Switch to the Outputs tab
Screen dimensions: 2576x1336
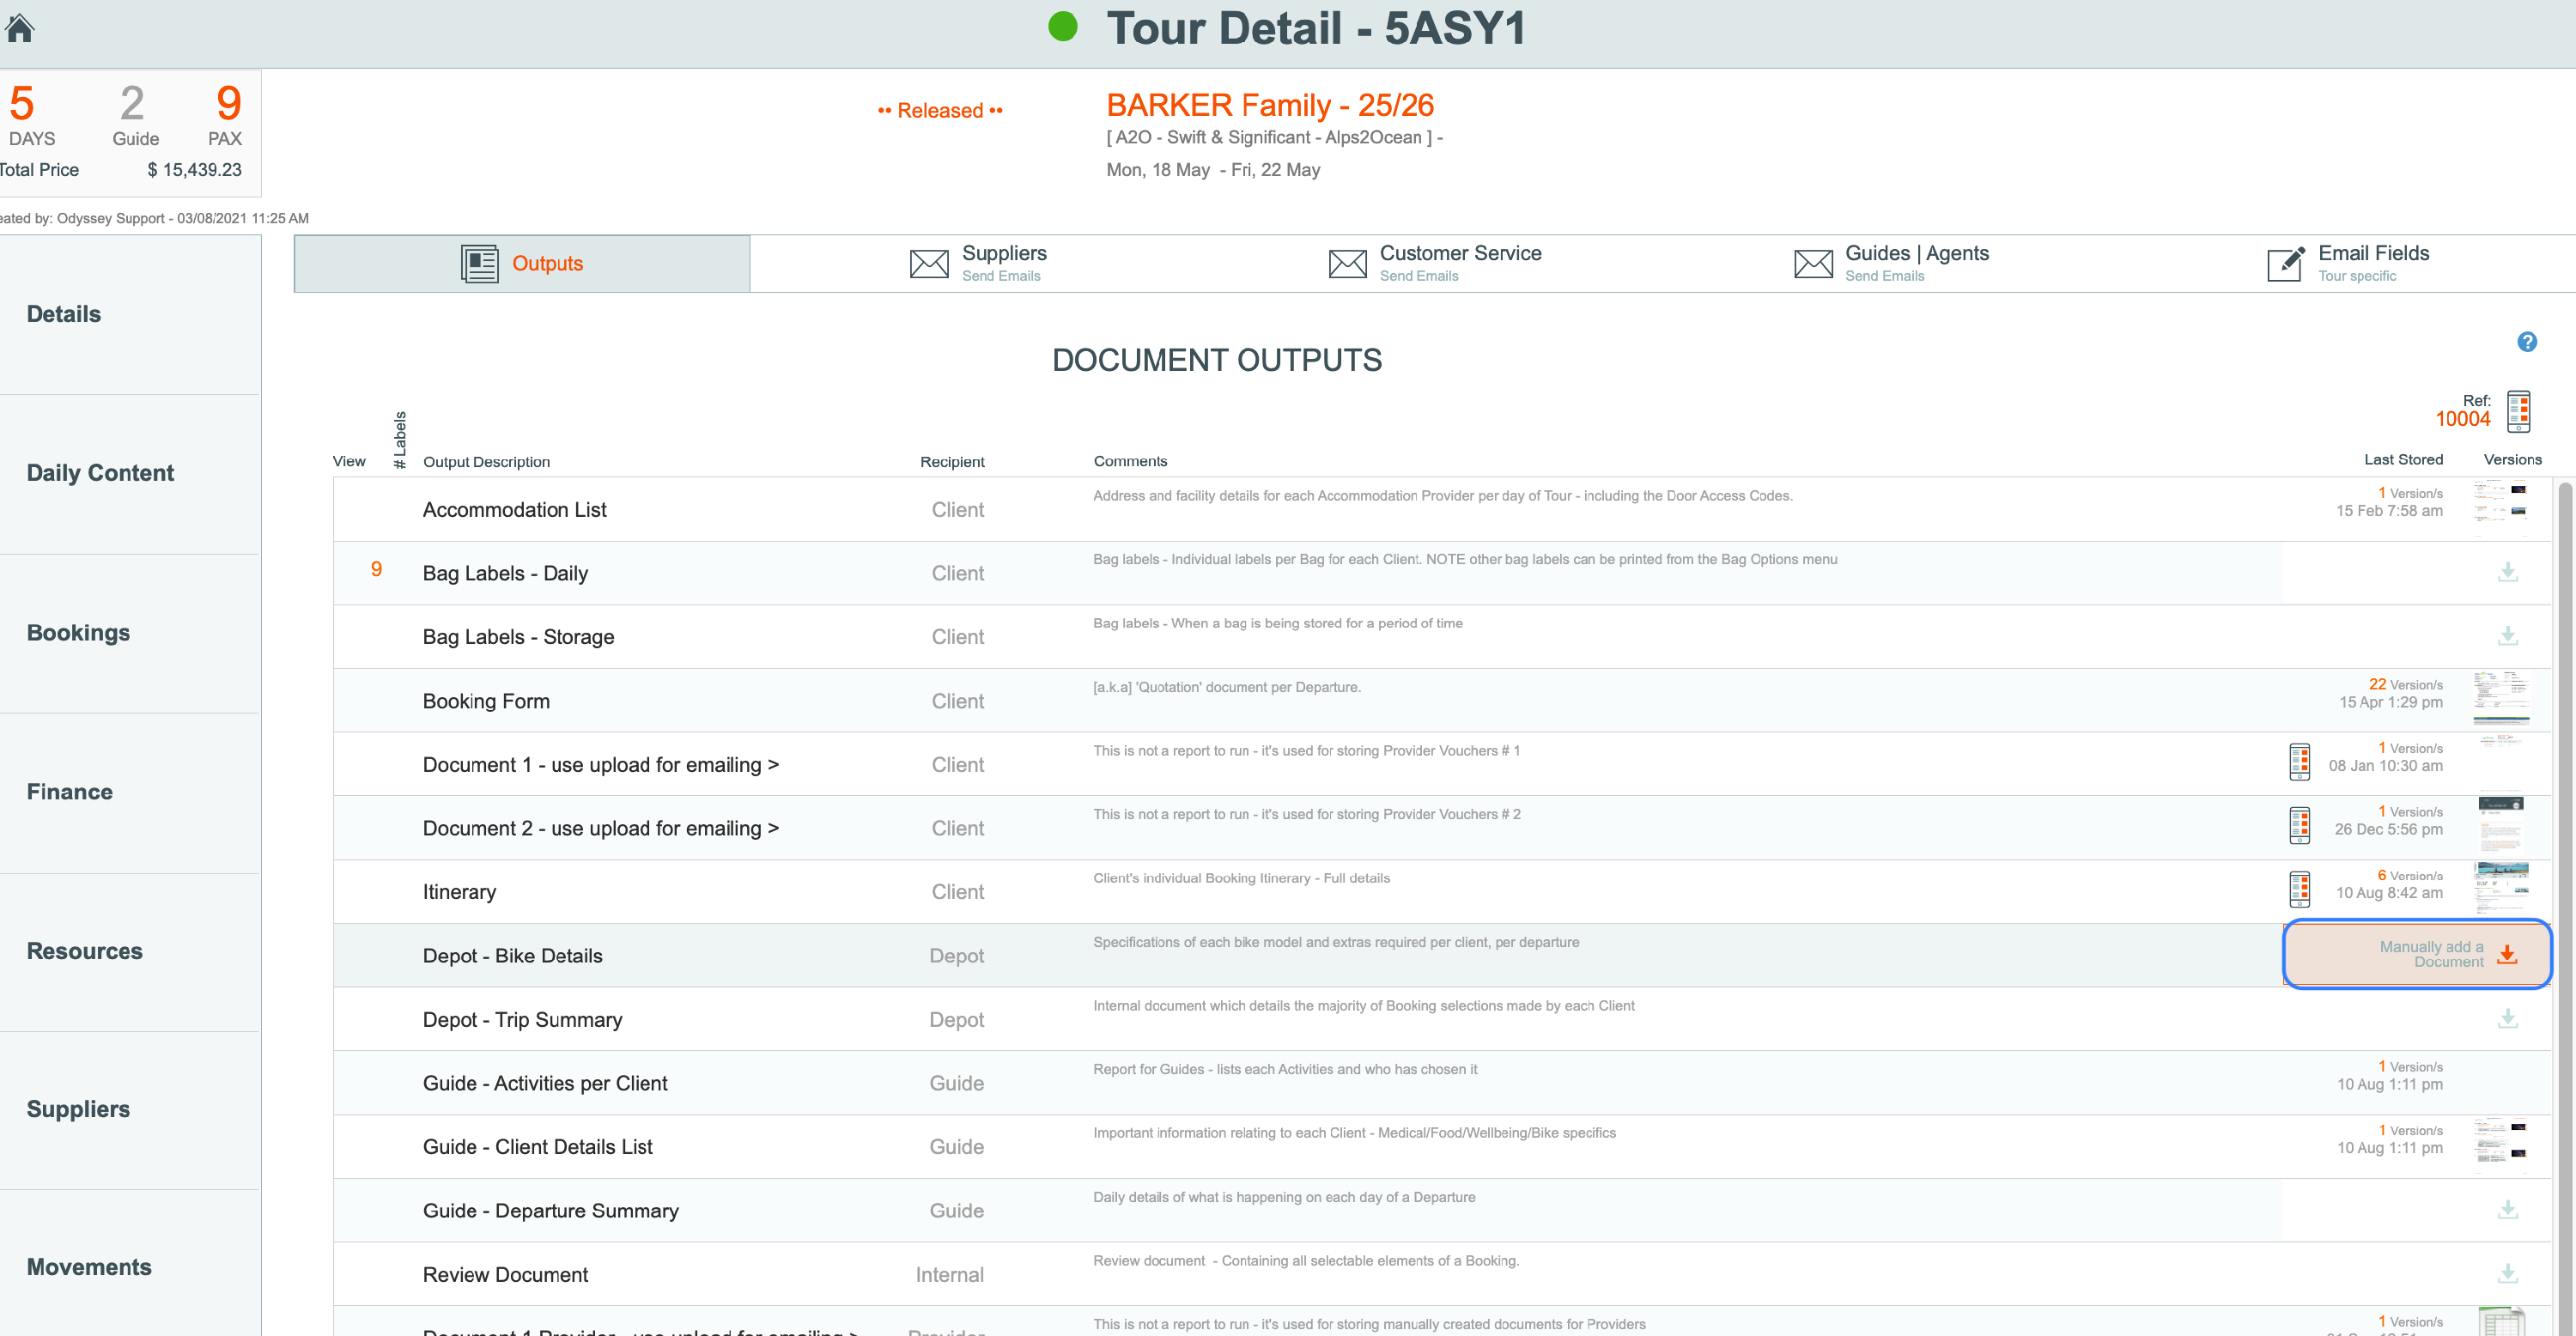pos(522,264)
